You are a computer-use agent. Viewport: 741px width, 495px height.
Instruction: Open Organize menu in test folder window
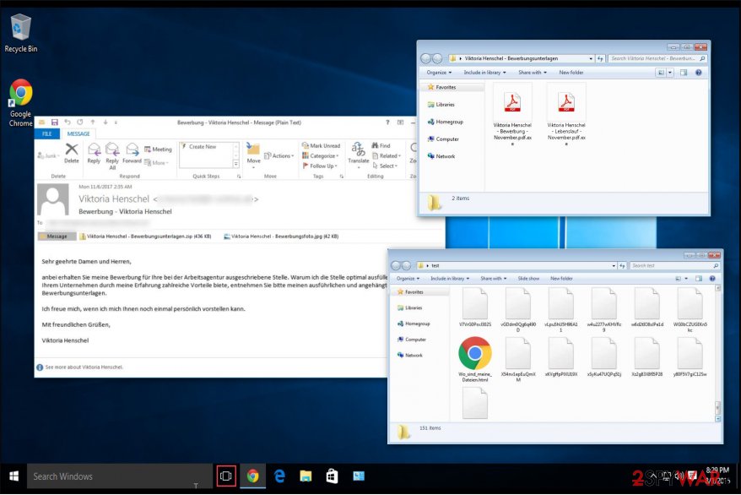[407, 279]
